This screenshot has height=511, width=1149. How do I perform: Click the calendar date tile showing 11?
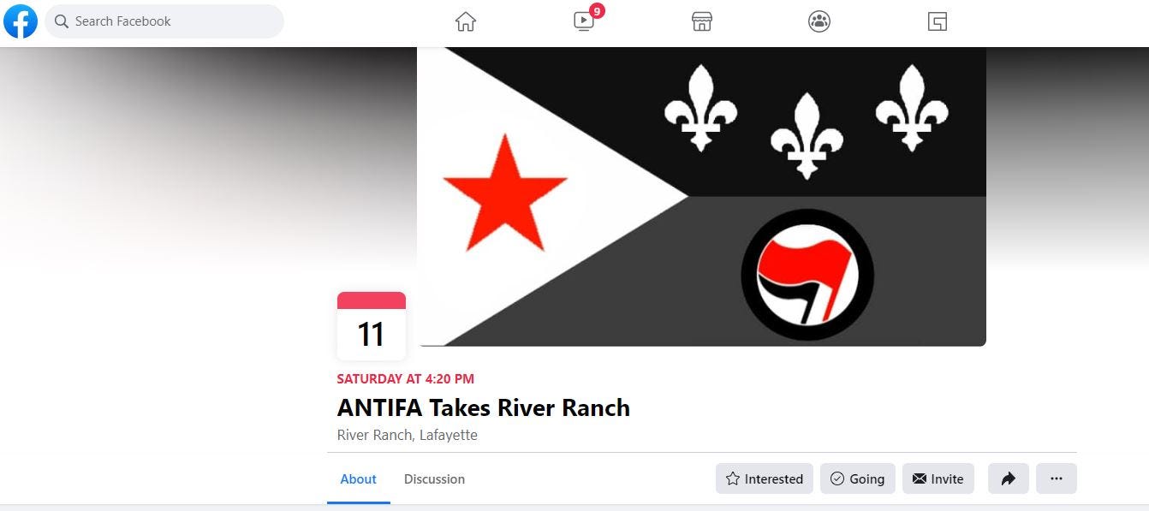(372, 325)
